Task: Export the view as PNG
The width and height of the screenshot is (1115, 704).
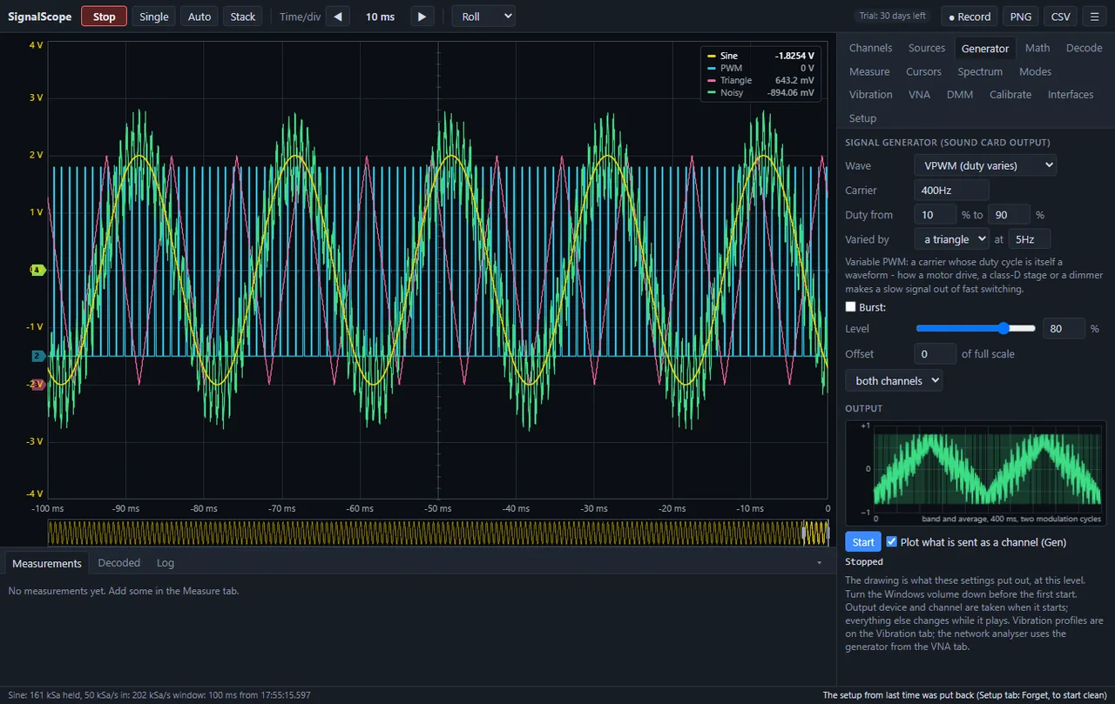Action: tap(1021, 17)
